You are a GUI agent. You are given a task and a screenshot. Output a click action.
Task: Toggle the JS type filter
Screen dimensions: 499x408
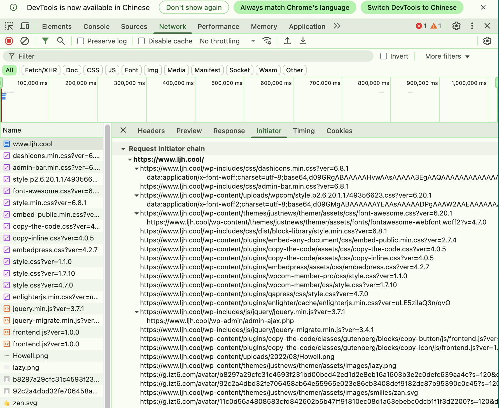tap(112, 70)
